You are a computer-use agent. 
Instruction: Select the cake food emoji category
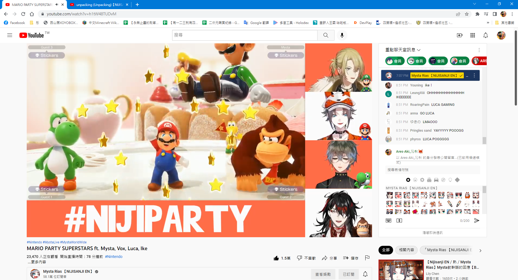[429, 180]
